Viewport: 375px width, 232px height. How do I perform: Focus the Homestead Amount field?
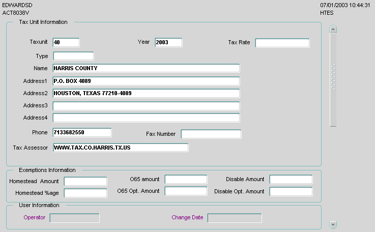coord(85,181)
